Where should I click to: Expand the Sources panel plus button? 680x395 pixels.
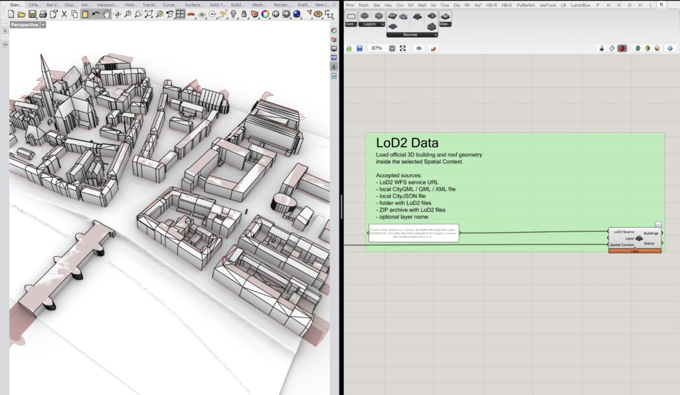[436, 35]
